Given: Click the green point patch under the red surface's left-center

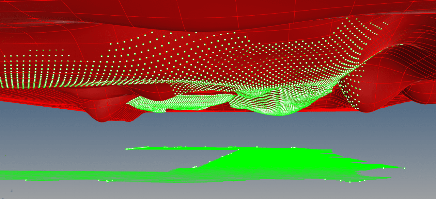Looking at the screenshot, I should point(146,104).
